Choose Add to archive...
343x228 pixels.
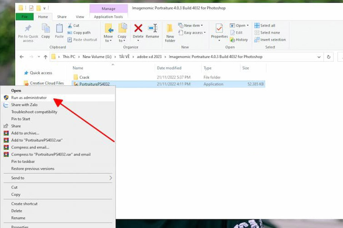point(58,133)
